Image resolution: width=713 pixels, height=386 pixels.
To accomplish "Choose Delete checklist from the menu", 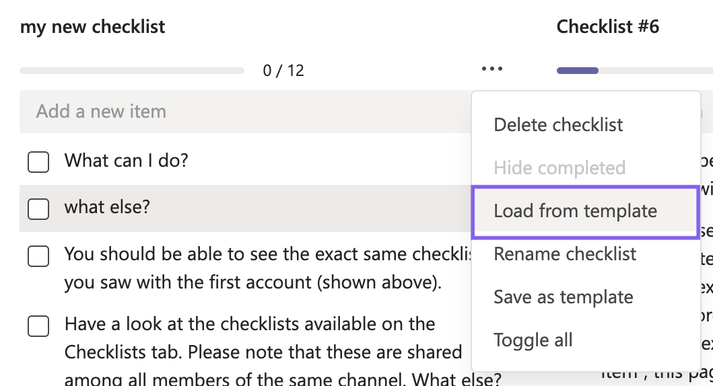I will (x=558, y=125).
